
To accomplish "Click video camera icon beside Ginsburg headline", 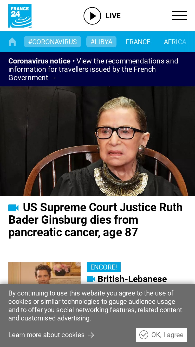I will click(14, 208).
